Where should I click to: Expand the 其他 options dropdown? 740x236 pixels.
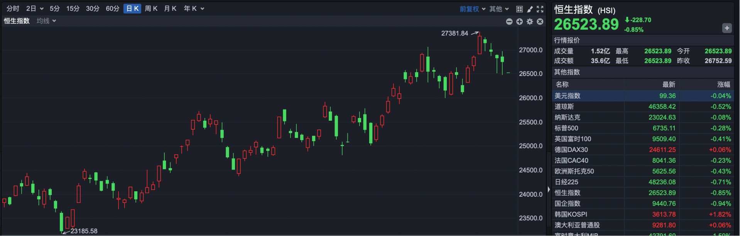(x=499, y=9)
